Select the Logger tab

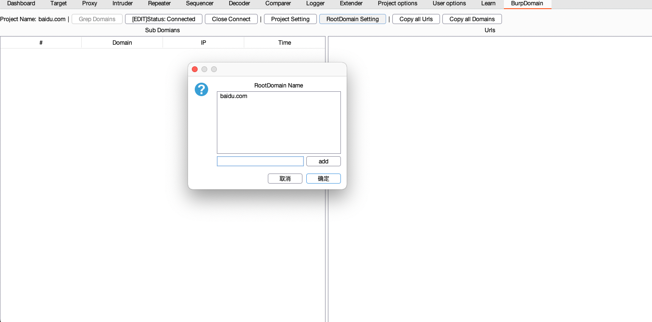coord(315,3)
